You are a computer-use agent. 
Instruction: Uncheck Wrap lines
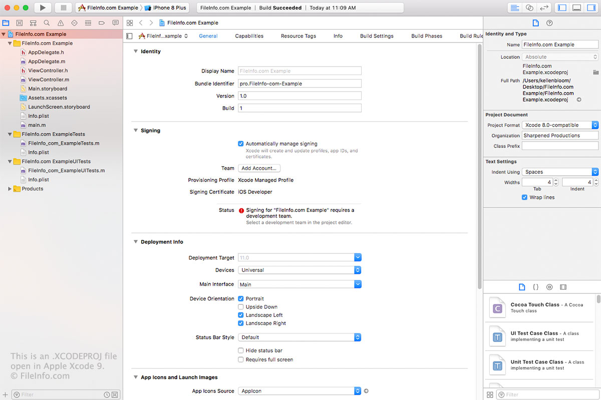click(x=525, y=197)
